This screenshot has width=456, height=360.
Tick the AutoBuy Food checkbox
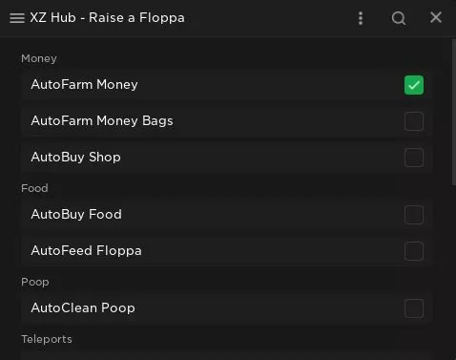[414, 215]
